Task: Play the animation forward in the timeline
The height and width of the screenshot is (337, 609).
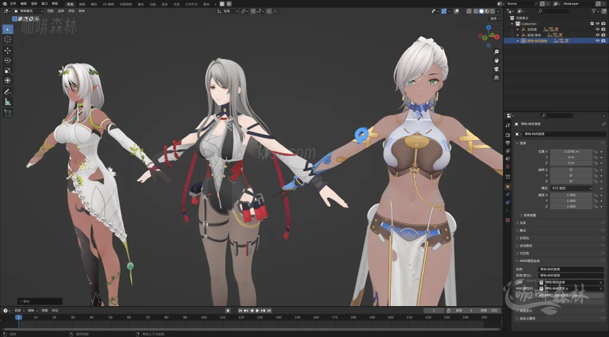Action: [257, 311]
